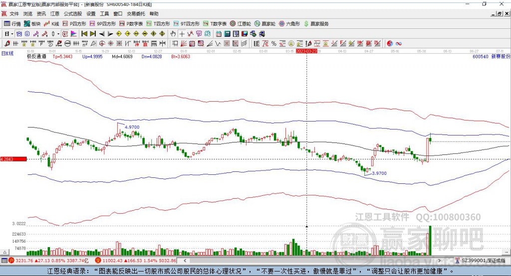Select the red pencil drawing tool

[7, 43]
